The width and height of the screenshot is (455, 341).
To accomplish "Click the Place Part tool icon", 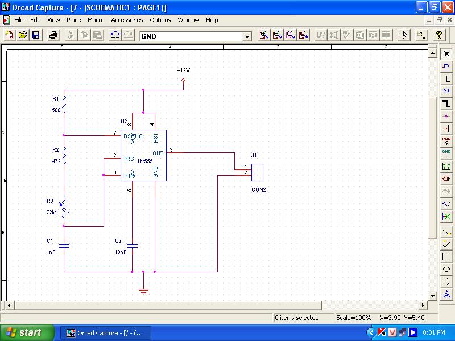I will point(446,66).
